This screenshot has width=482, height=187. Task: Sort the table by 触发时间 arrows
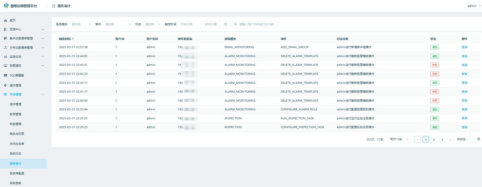(73, 39)
